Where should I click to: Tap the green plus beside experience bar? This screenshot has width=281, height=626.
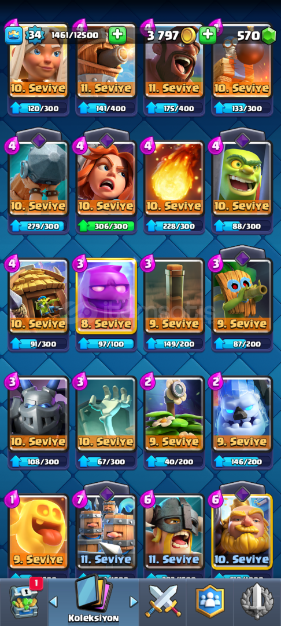tap(117, 35)
